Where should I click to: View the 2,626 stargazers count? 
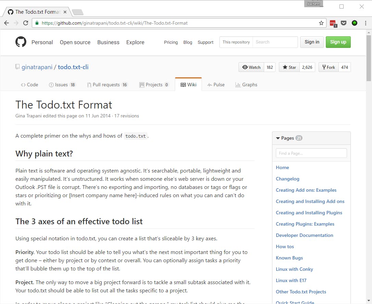tap(307, 67)
